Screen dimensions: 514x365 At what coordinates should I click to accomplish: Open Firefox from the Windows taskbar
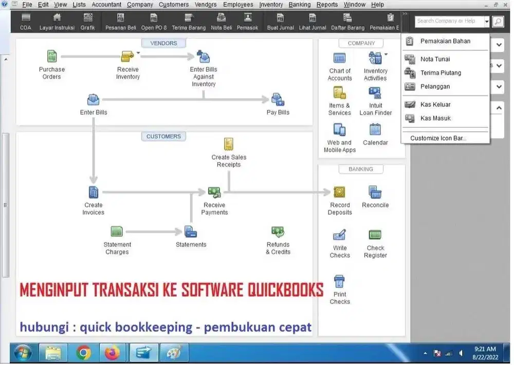pyautogui.click(x=112, y=353)
